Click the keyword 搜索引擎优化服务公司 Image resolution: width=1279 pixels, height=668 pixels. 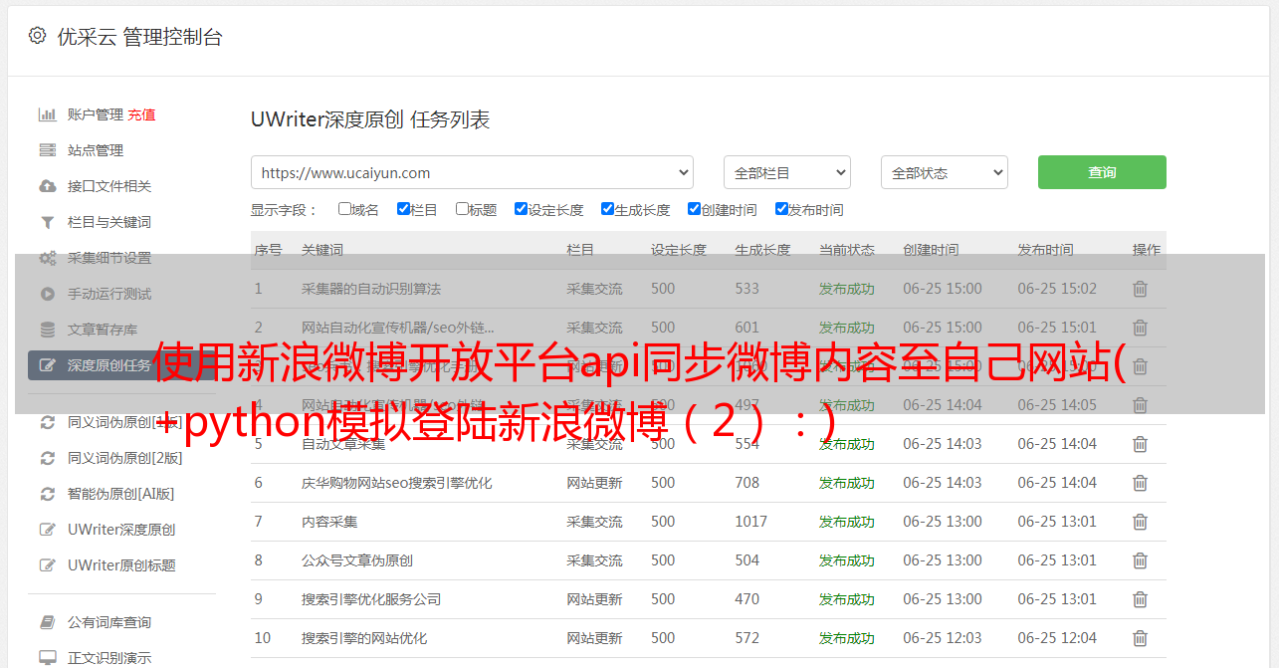(371, 599)
